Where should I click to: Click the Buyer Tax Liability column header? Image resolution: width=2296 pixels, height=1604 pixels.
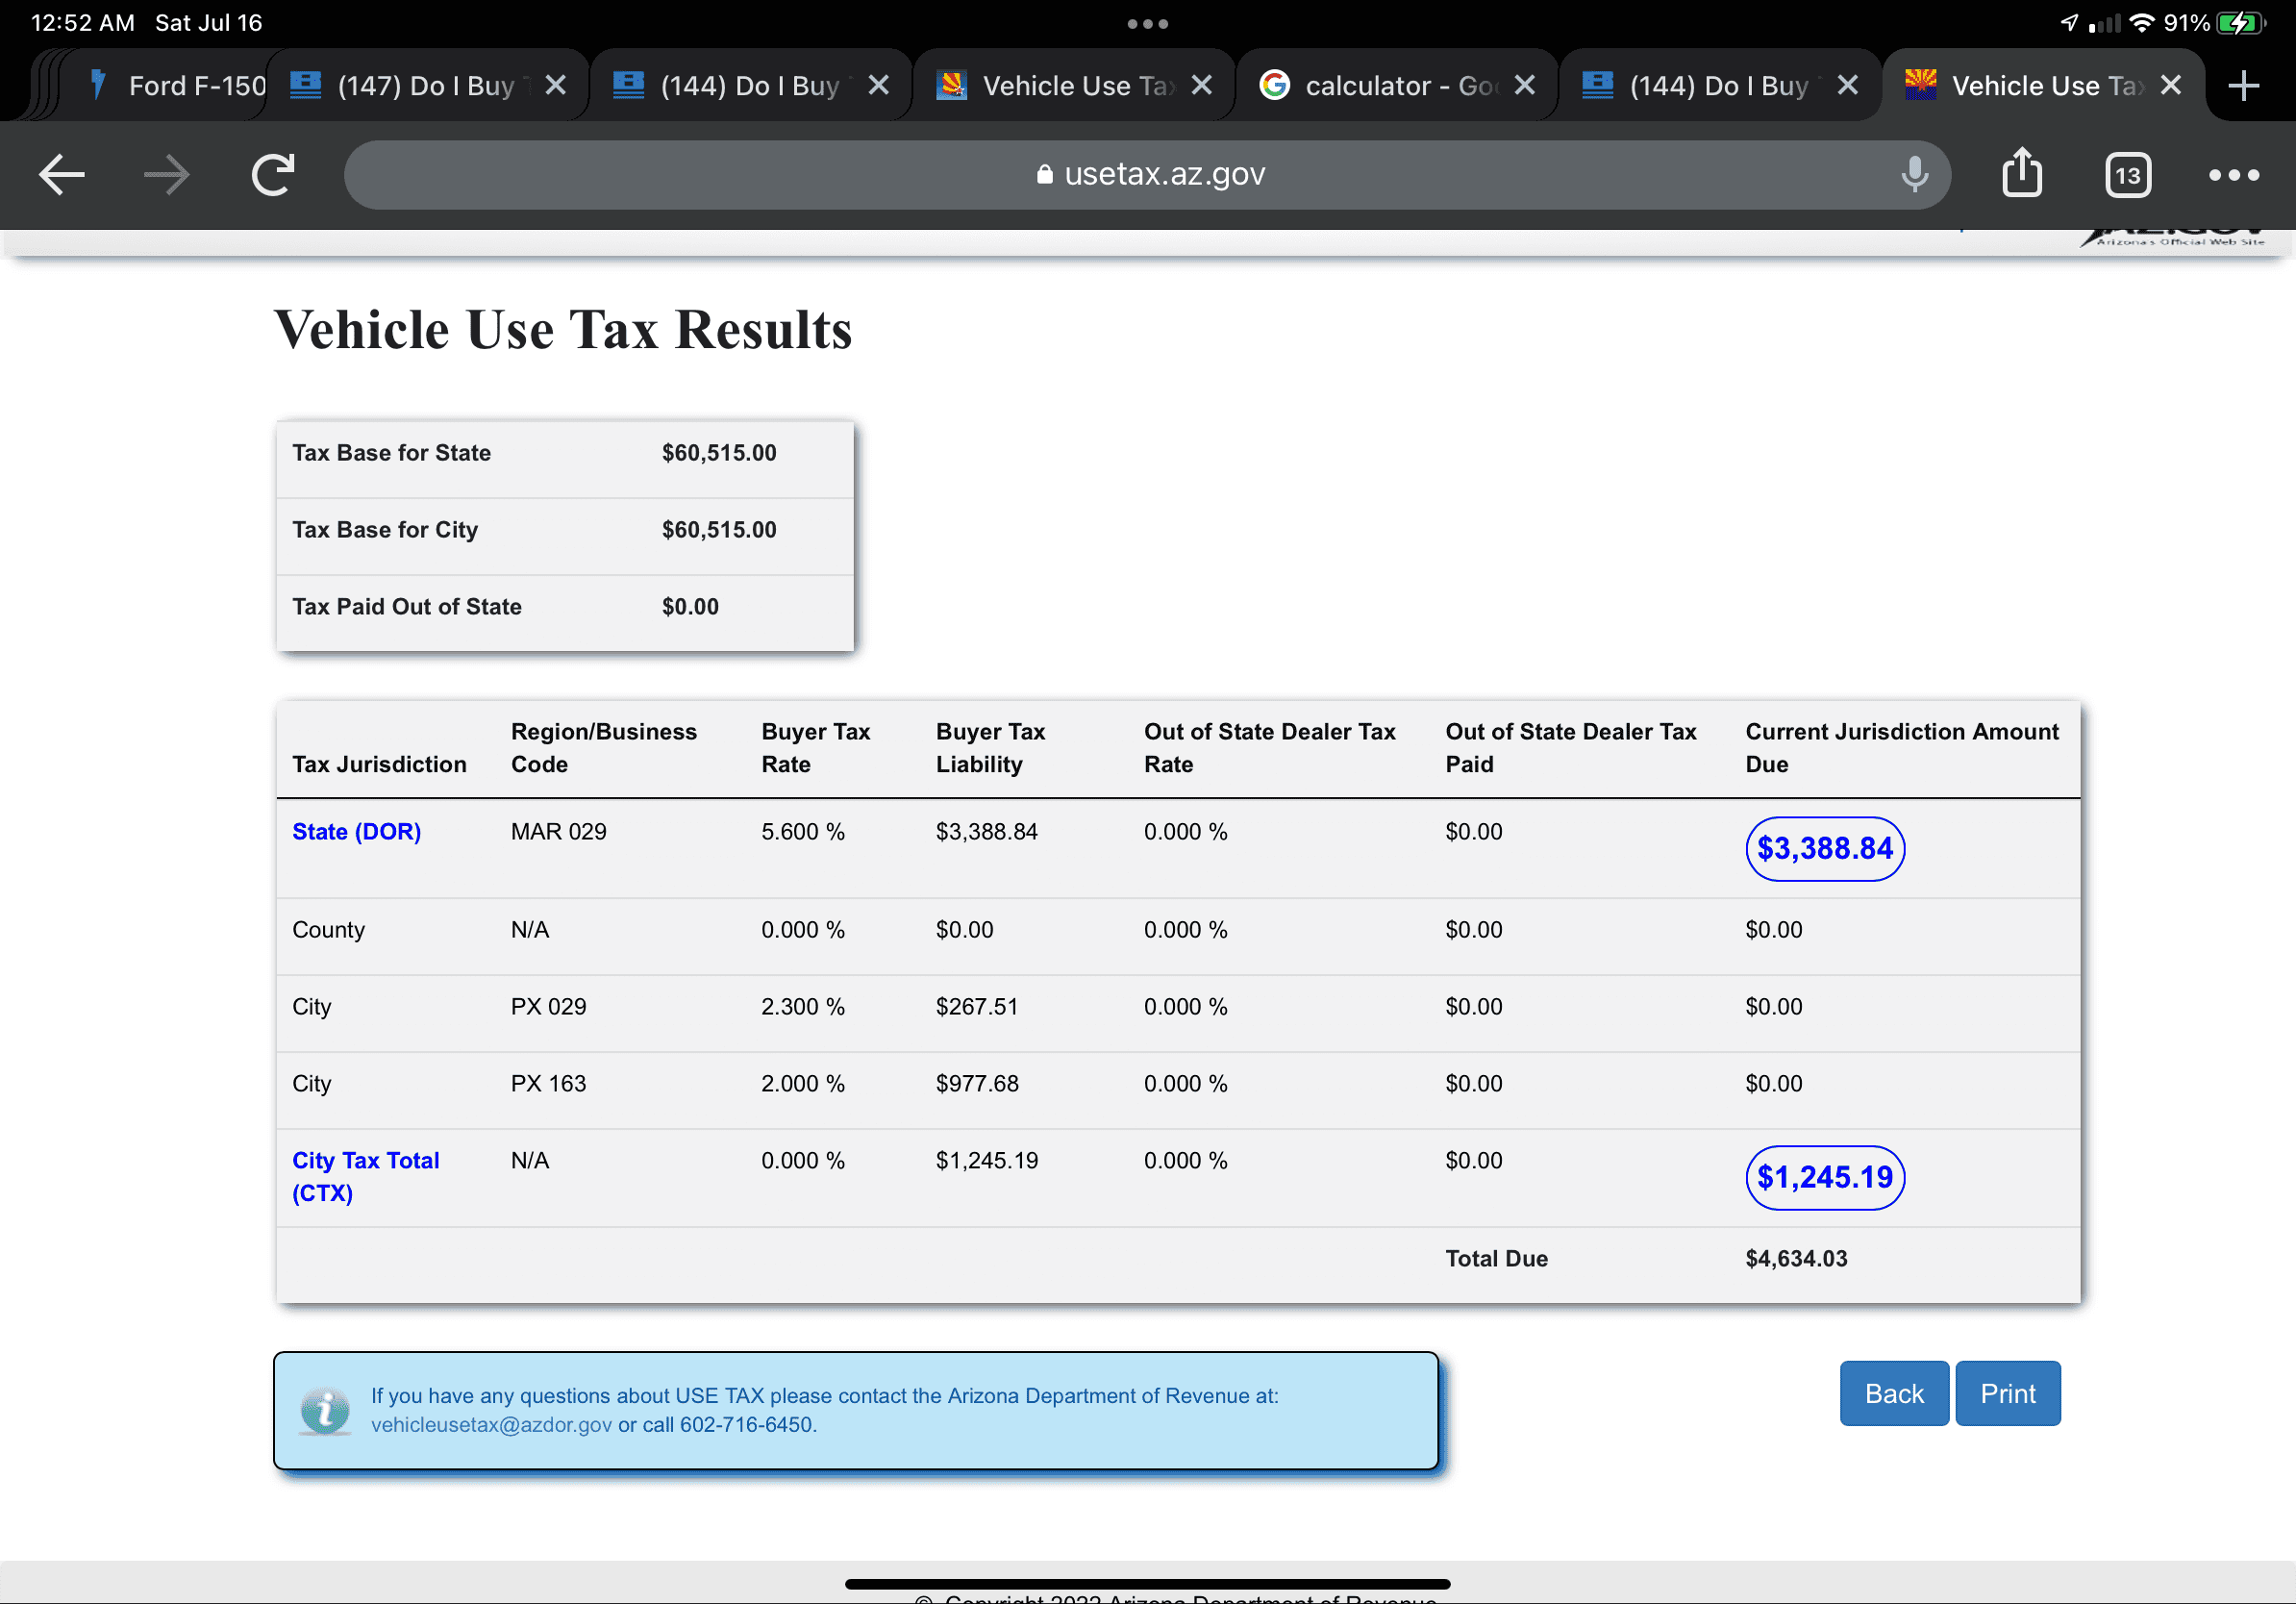990,748
